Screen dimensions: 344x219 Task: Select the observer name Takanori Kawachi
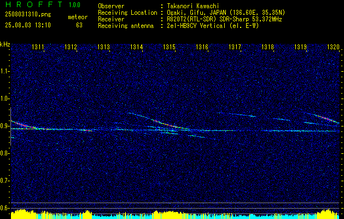tap(193, 6)
